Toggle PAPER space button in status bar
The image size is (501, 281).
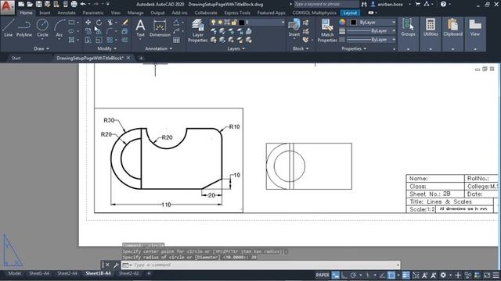[323, 276]
